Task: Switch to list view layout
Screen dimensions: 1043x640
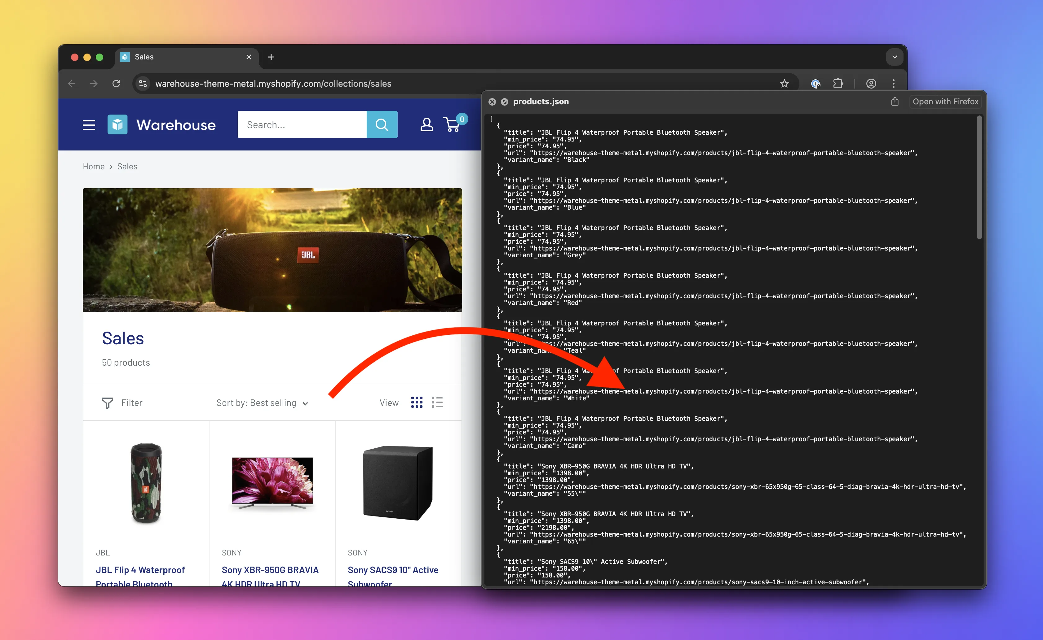Action: click(437, 402)
